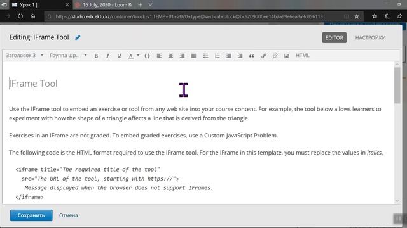Open HTML source editor
Image resolution: width=407 pixels, height=228 pixels.
(x=303, y=55)
